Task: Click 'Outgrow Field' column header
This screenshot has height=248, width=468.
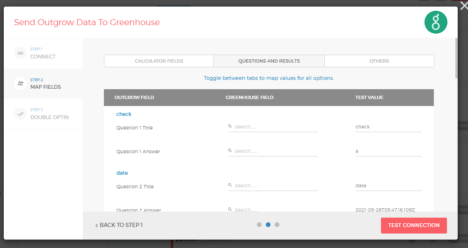Action: (134, 97)
